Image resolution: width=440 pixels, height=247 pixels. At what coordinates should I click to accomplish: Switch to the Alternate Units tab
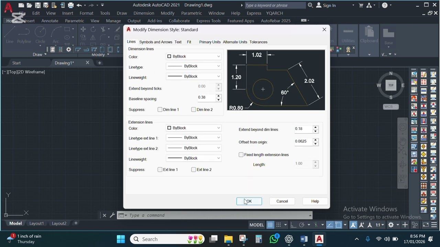click(235, 42)
